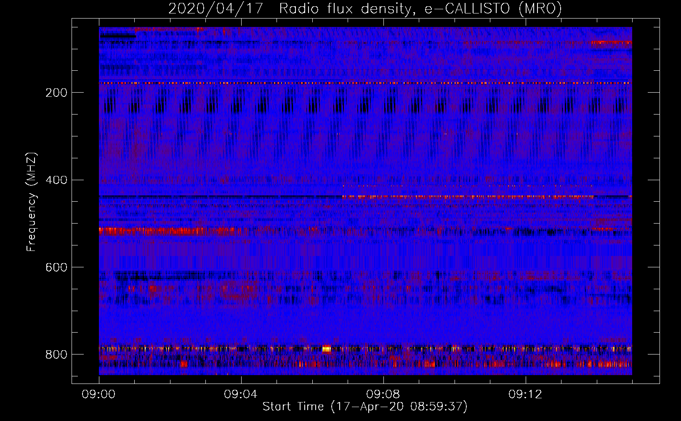Click the plot title '2020/04/17 Radio flux density, e-CALLISTO (MRO)'

(x=365, y=8)
